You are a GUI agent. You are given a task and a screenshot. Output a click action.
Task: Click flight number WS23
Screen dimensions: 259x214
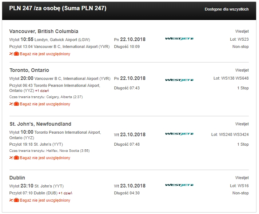(239, 40)
